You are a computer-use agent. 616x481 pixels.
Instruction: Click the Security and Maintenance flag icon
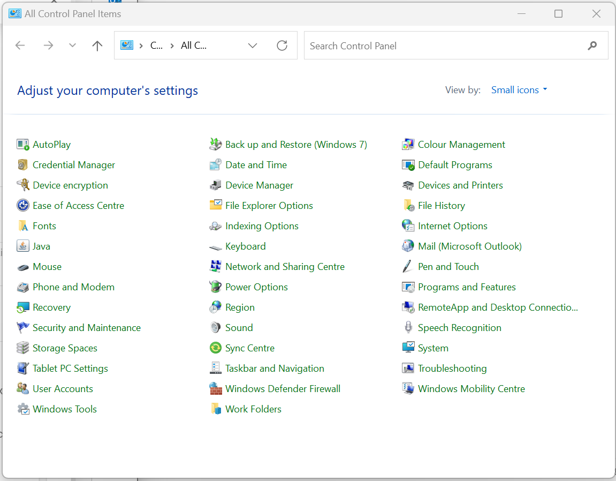[x=23, y=328]
